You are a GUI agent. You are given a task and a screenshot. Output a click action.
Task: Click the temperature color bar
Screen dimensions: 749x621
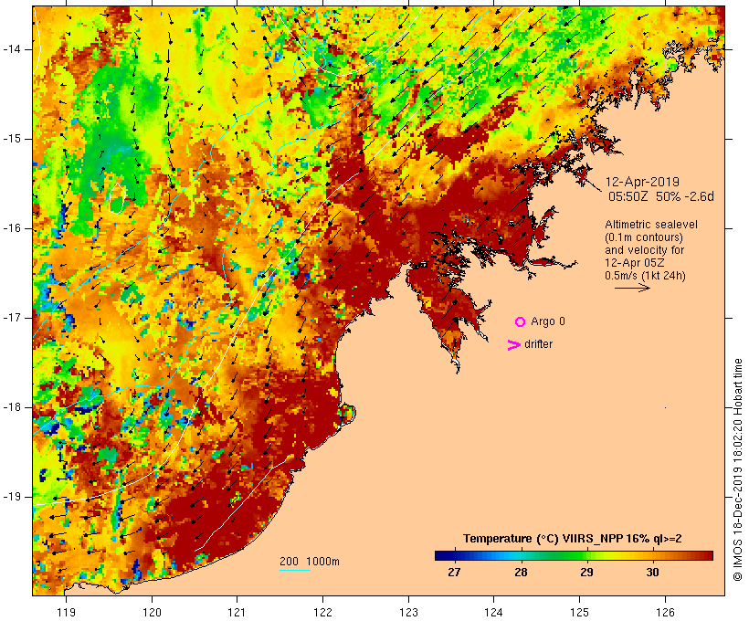click(x=574, y=555)
